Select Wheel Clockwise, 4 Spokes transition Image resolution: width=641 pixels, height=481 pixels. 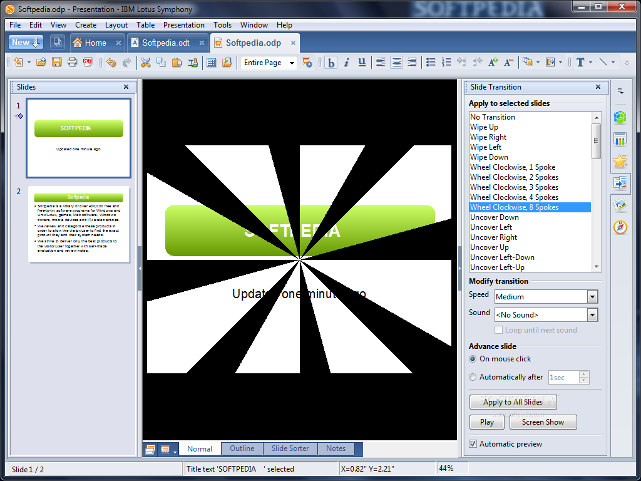pyautogui.click(x=530, y=197)
